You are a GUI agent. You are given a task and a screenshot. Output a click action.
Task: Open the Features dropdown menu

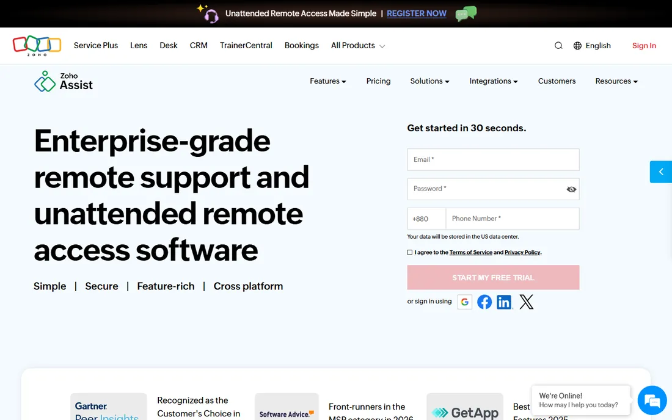328,81
